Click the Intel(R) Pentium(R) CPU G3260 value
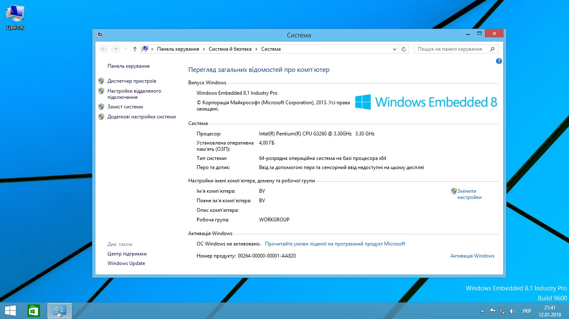This screenshot has height=319, width=569. pyautogui.click(x=317, y=134)
